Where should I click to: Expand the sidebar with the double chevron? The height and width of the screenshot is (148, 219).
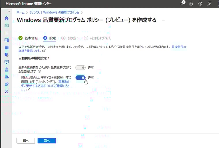coord(9,11)
